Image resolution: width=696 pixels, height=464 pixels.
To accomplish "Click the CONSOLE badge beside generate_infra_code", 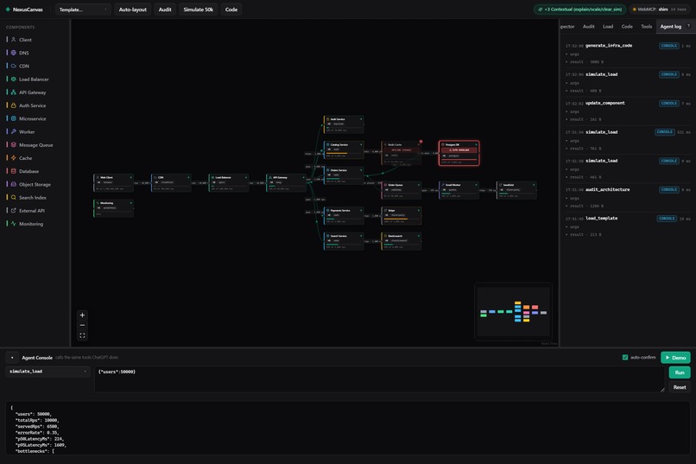I will [669, 46].
